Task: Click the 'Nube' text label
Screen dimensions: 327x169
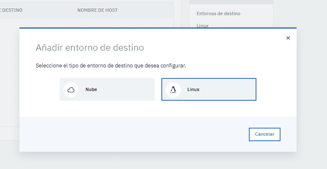Action: (x=91, y=89)
